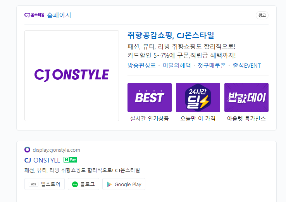Open the CJ ONSTYLE result title
286x202 pixels.
point(42,160)
